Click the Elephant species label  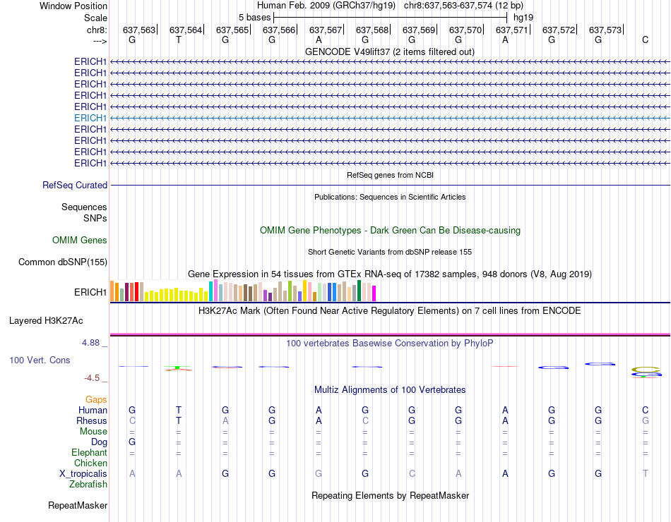pos(89,453)
